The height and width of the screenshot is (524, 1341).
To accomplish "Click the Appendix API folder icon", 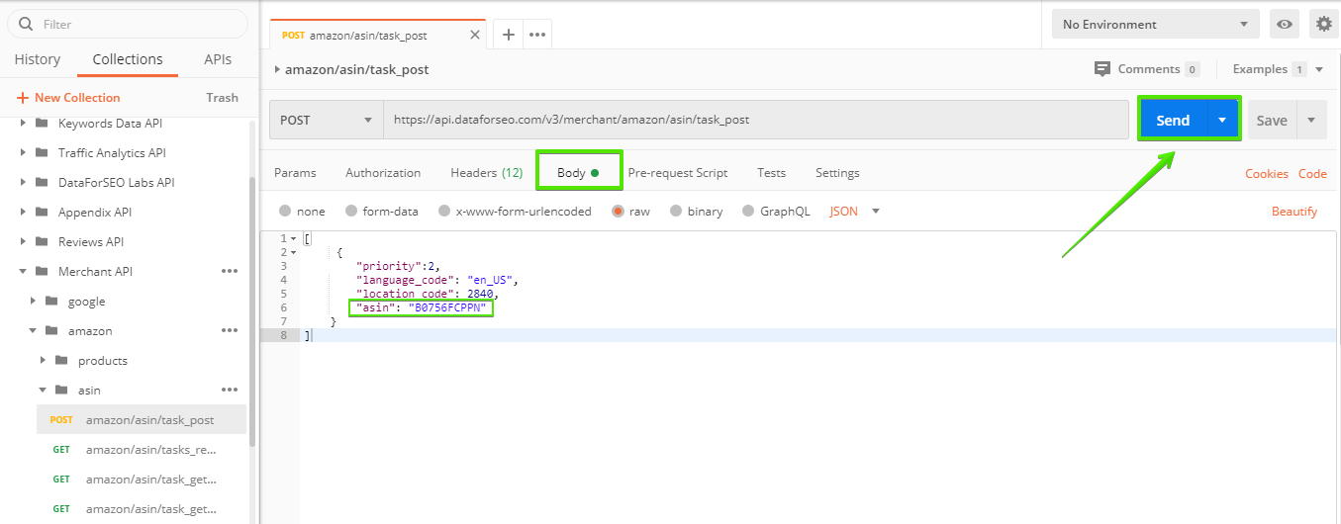I will (42, 212).
